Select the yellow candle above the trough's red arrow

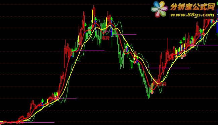[x=152, y=87]
